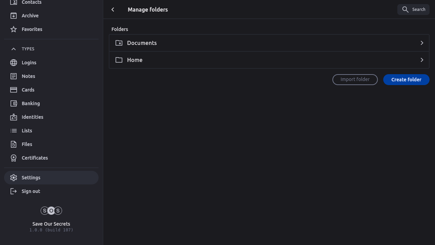Click the Files attachment icon

[x=14, y=144]
